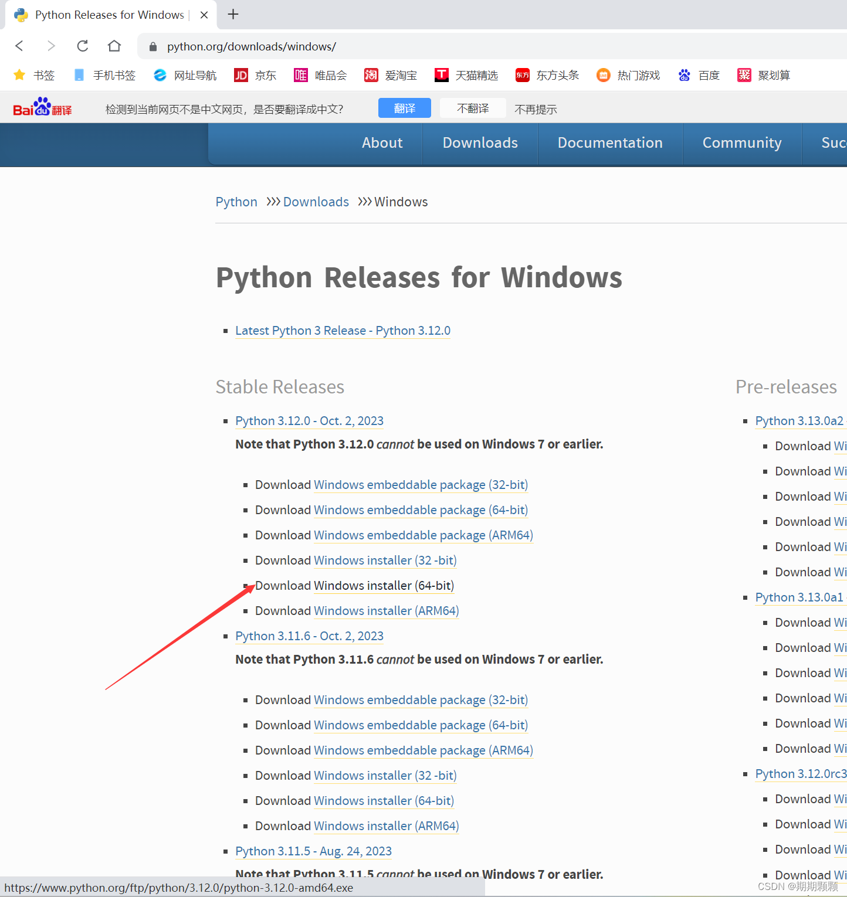
Task: Open the 聚划算 bookmark
Action: 764,75
